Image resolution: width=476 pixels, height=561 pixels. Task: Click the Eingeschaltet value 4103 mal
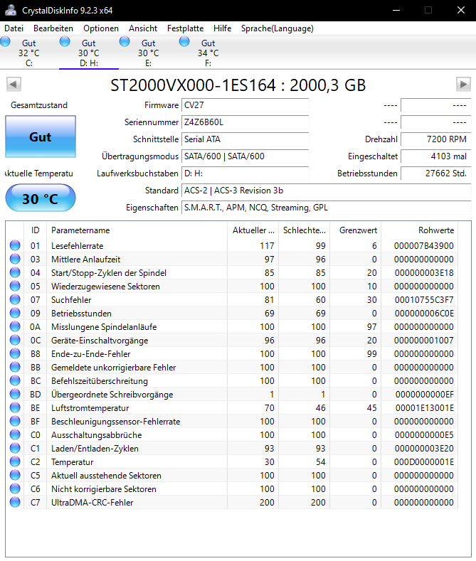436,156
